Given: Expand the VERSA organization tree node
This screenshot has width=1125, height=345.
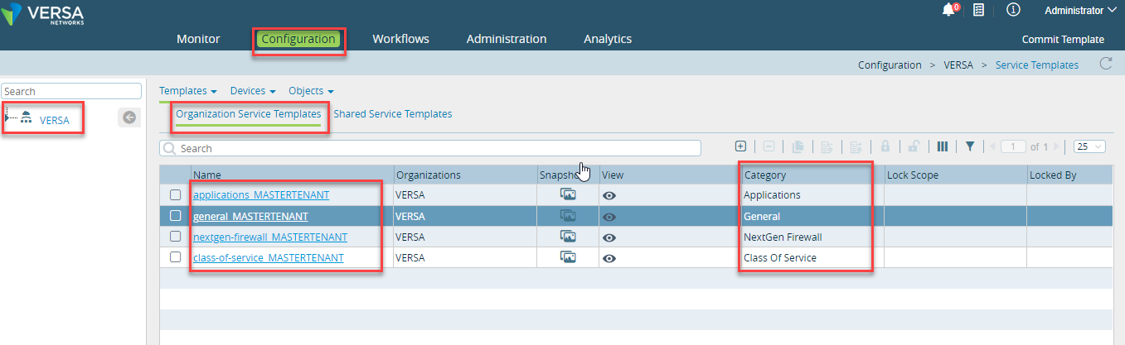Looking at the screenshot, I should [x=7, y=118].
